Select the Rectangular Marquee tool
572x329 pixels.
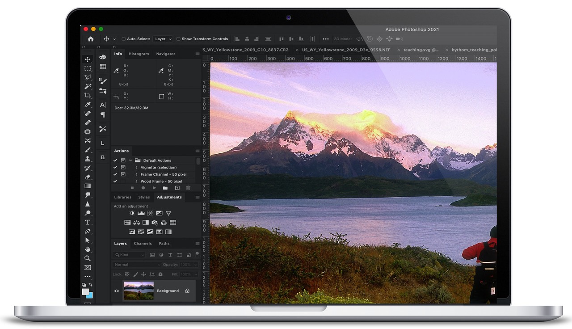(x=88, y=68)
